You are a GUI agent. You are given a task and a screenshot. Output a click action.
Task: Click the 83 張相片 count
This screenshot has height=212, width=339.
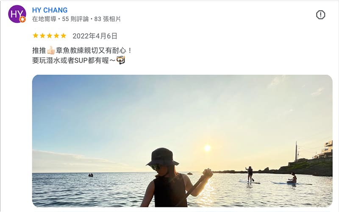click(108, 19)
